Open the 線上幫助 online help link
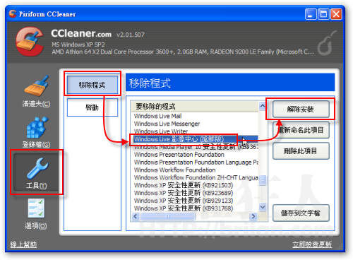This screenshot has width=353, height=260. click(x=23, y=244)
